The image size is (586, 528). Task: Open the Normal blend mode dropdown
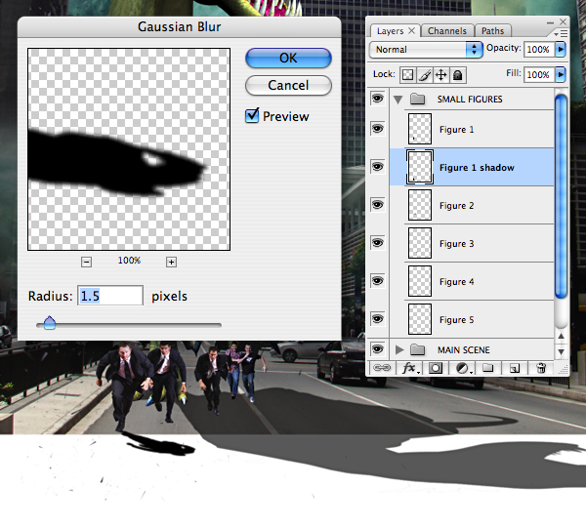(x=426, y=50)
